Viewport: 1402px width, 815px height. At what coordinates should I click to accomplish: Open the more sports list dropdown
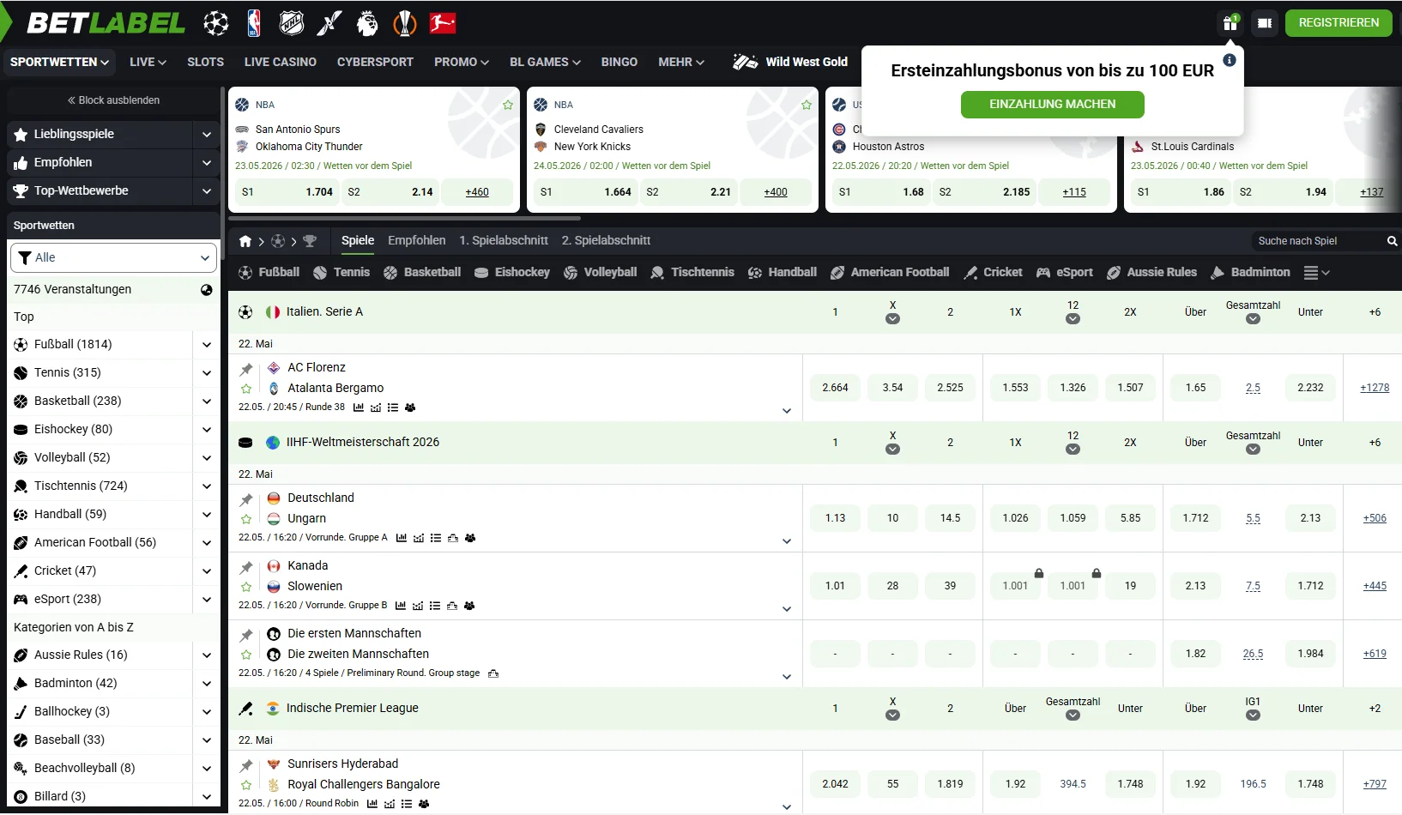(1316, 273)
